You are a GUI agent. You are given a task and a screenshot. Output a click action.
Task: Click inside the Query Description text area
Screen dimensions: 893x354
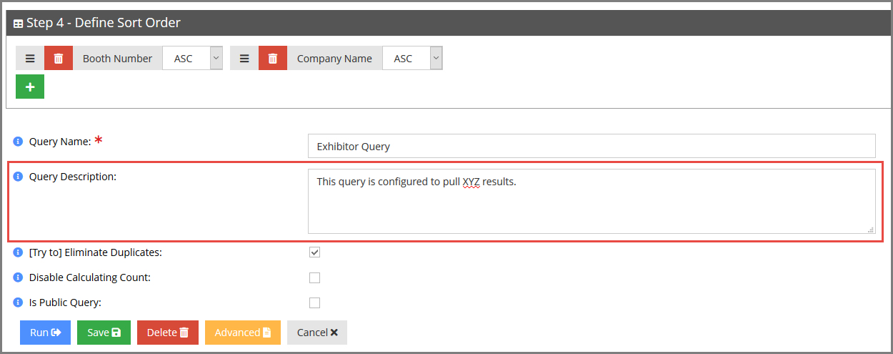click(x=592, y=202)
